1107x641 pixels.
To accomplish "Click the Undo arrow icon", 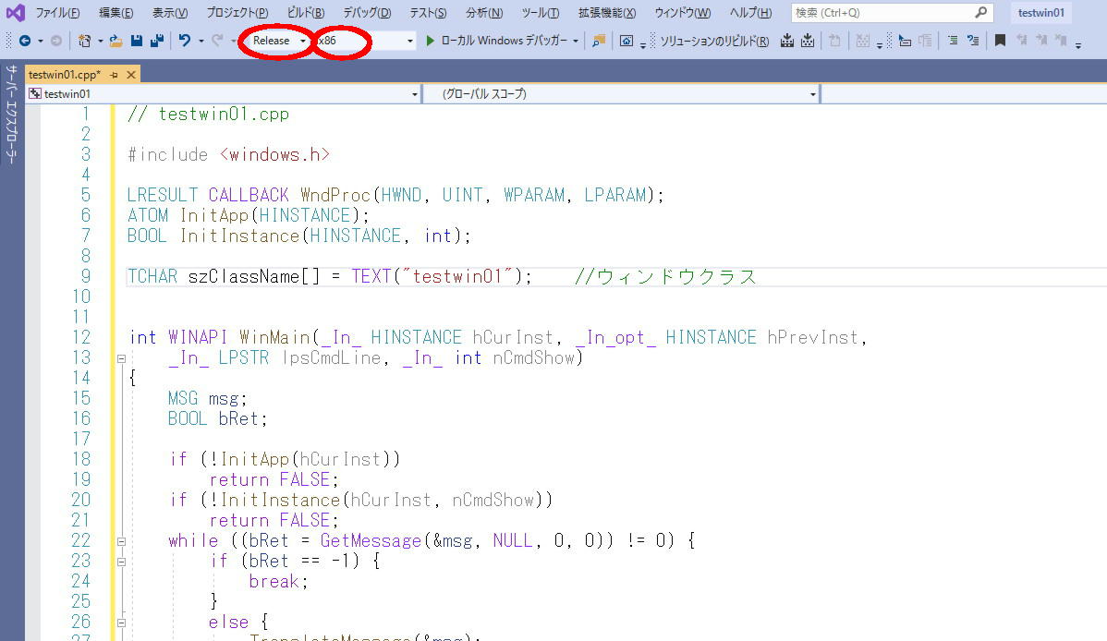I will pyautogui.click(x=185, y=41).
